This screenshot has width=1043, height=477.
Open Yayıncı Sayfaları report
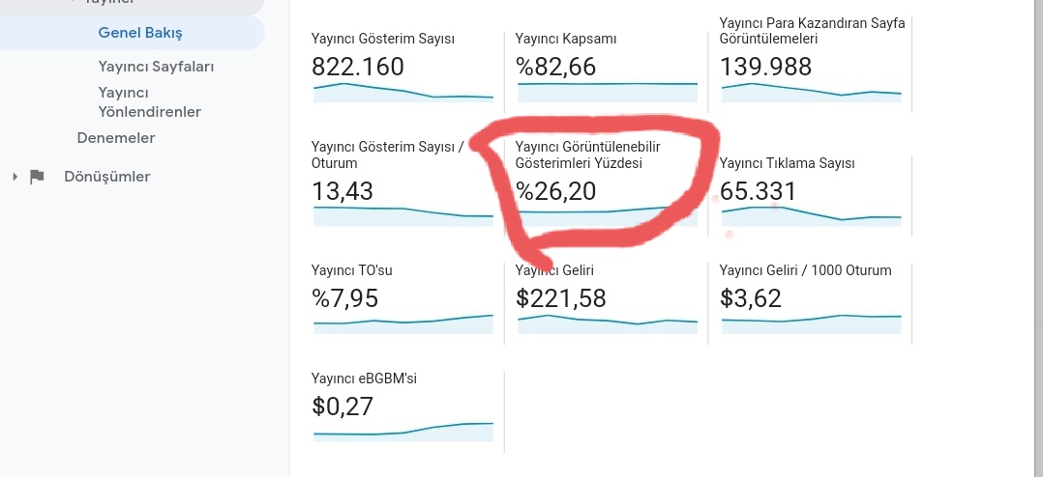click(157, 67)
